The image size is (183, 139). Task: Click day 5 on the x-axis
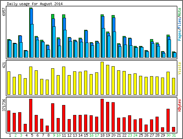pos(32,135)
